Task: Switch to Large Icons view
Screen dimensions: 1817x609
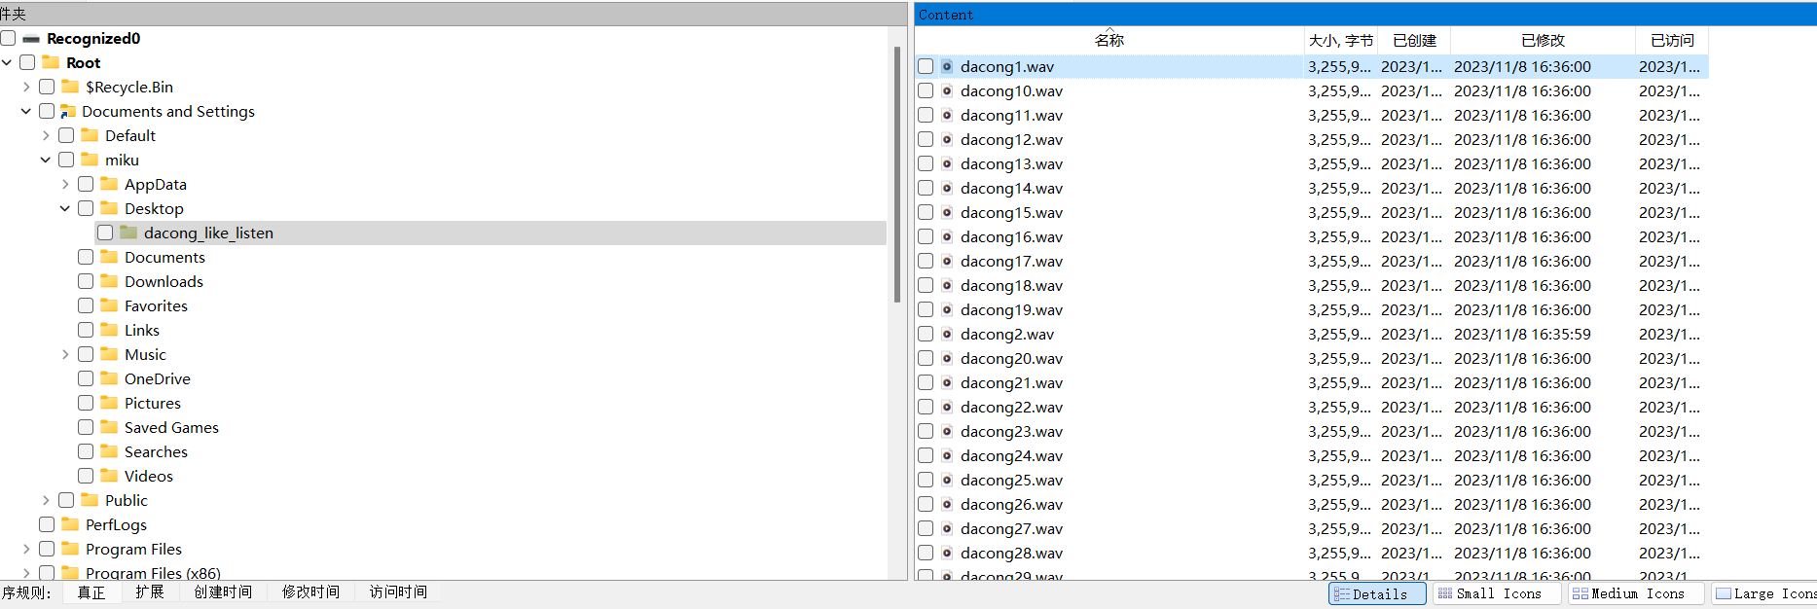Action: tap(1763, 593)
